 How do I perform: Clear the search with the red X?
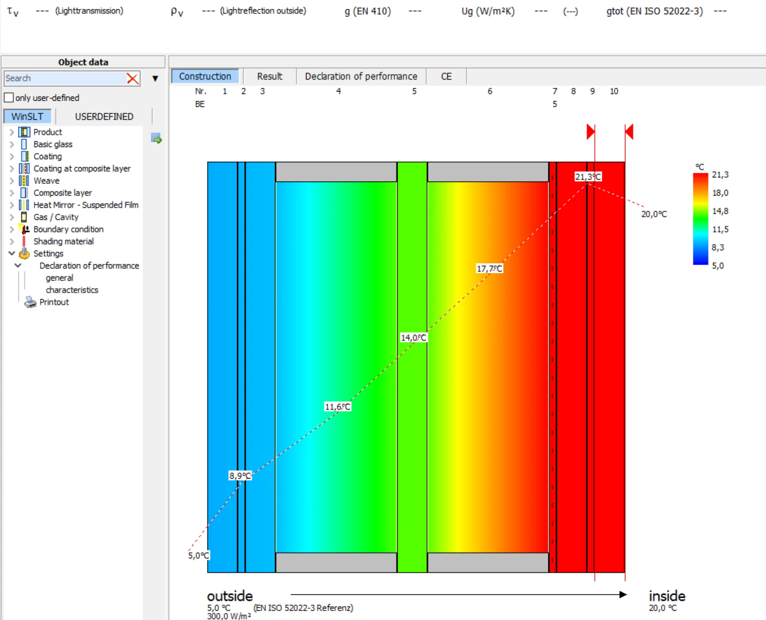[133, 78]
